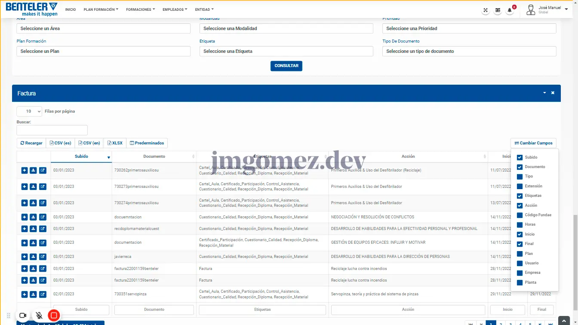Screen dimensions: 578x325
Task: Download the documuemntacion row file
Action: point(33,217)
